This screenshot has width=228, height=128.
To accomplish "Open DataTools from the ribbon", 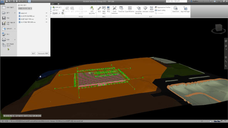I will tap(176, 9).
